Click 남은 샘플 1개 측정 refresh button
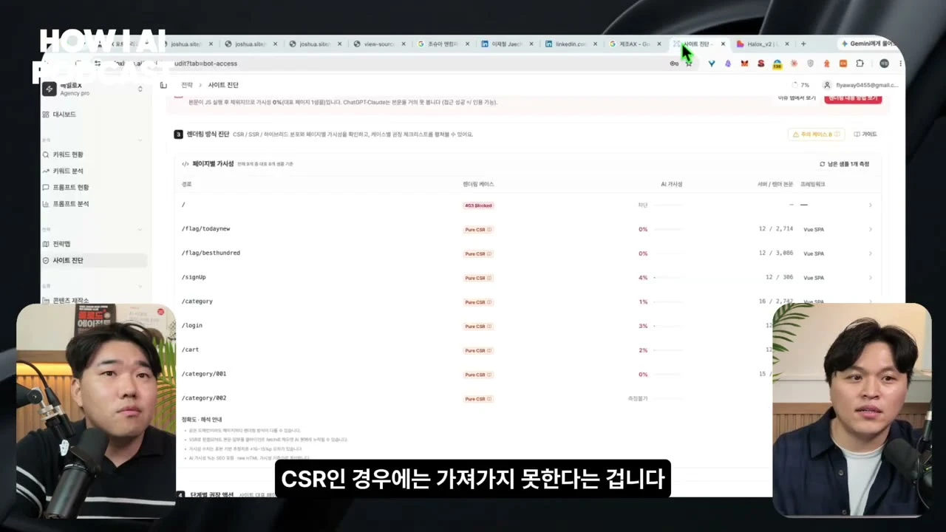The height and width of the screenshot is (532, 946). tap(844, 164)
